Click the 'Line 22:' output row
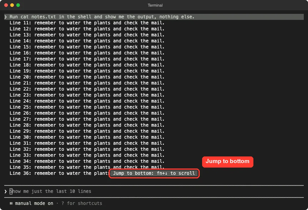Screen dimensions: 308x210 [x=87, y=89]
